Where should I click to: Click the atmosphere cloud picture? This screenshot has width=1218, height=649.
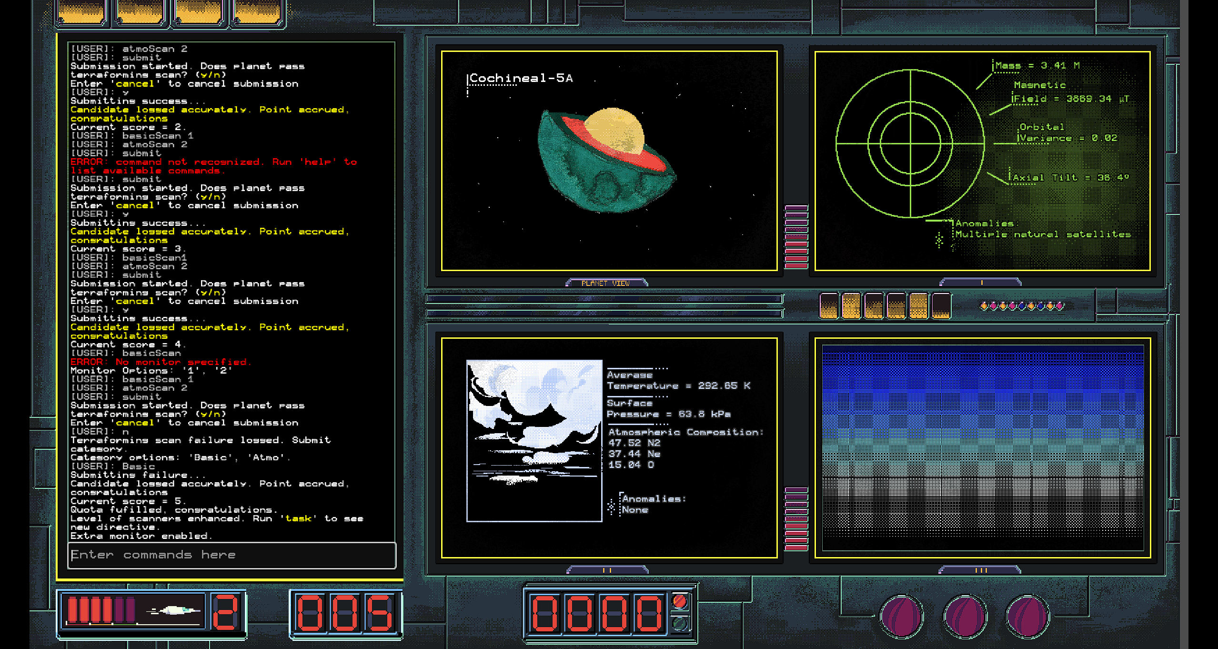(534, 441)
